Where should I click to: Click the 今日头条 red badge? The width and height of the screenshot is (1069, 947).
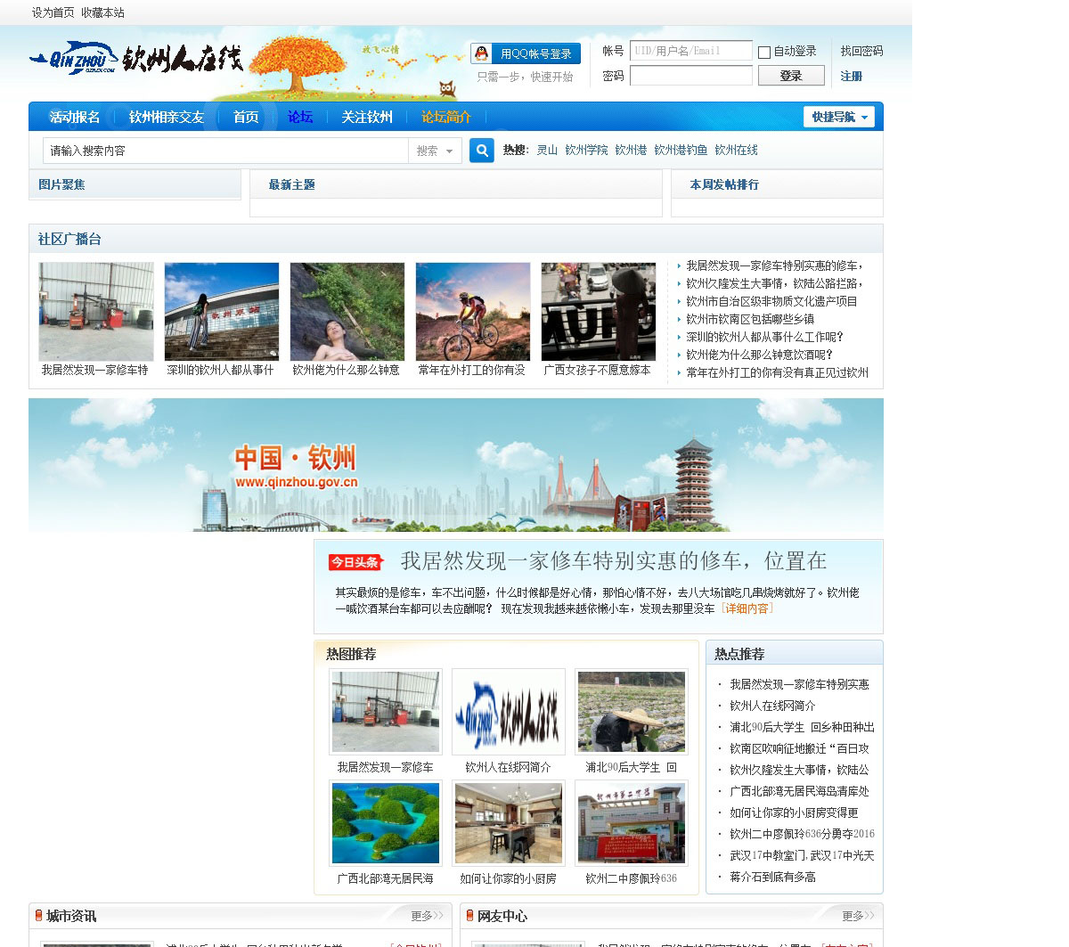[355, 562]
